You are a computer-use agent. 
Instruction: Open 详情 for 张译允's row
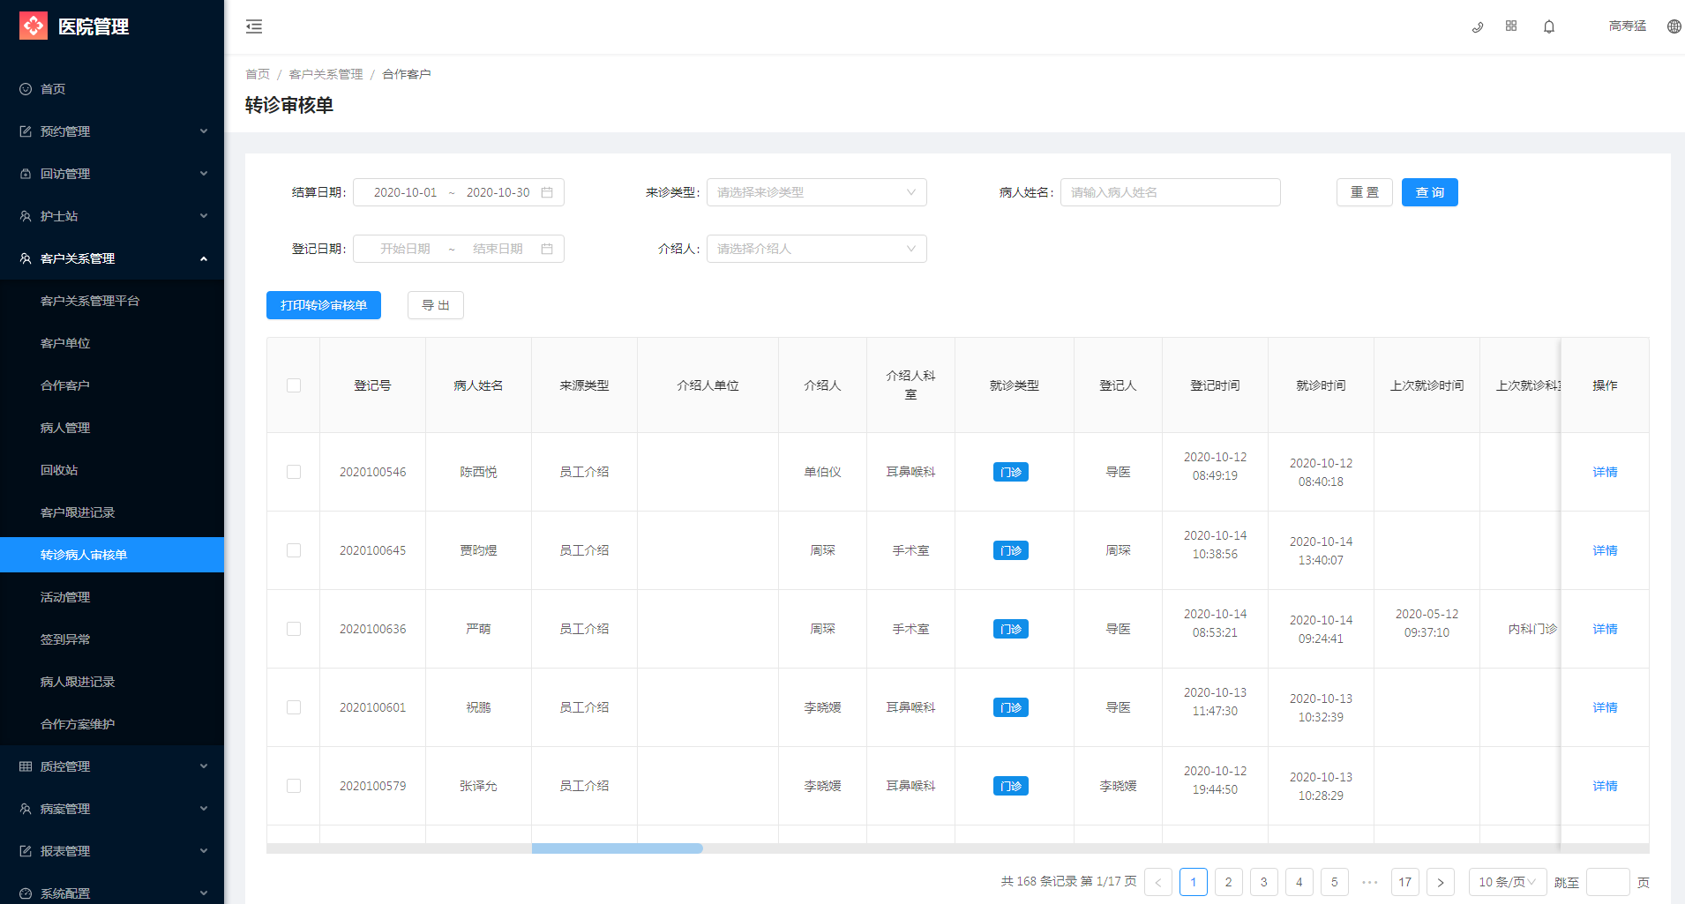1605,786
